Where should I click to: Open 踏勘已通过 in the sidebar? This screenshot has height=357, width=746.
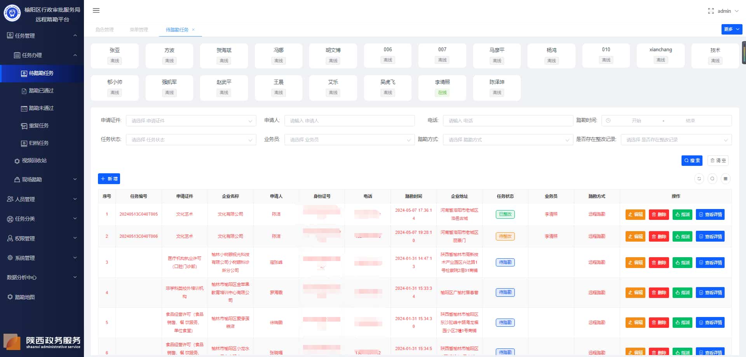point(42,91)
